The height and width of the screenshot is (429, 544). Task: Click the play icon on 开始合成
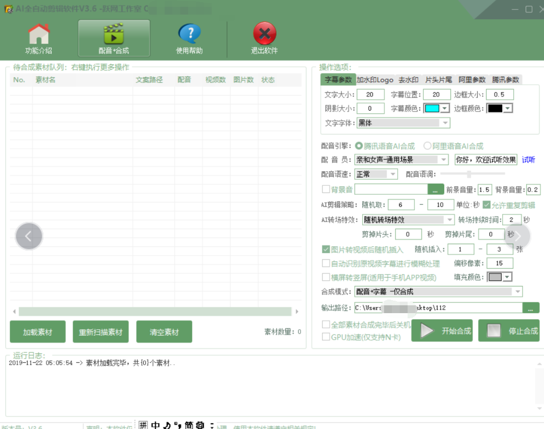(x=427, y=331)
